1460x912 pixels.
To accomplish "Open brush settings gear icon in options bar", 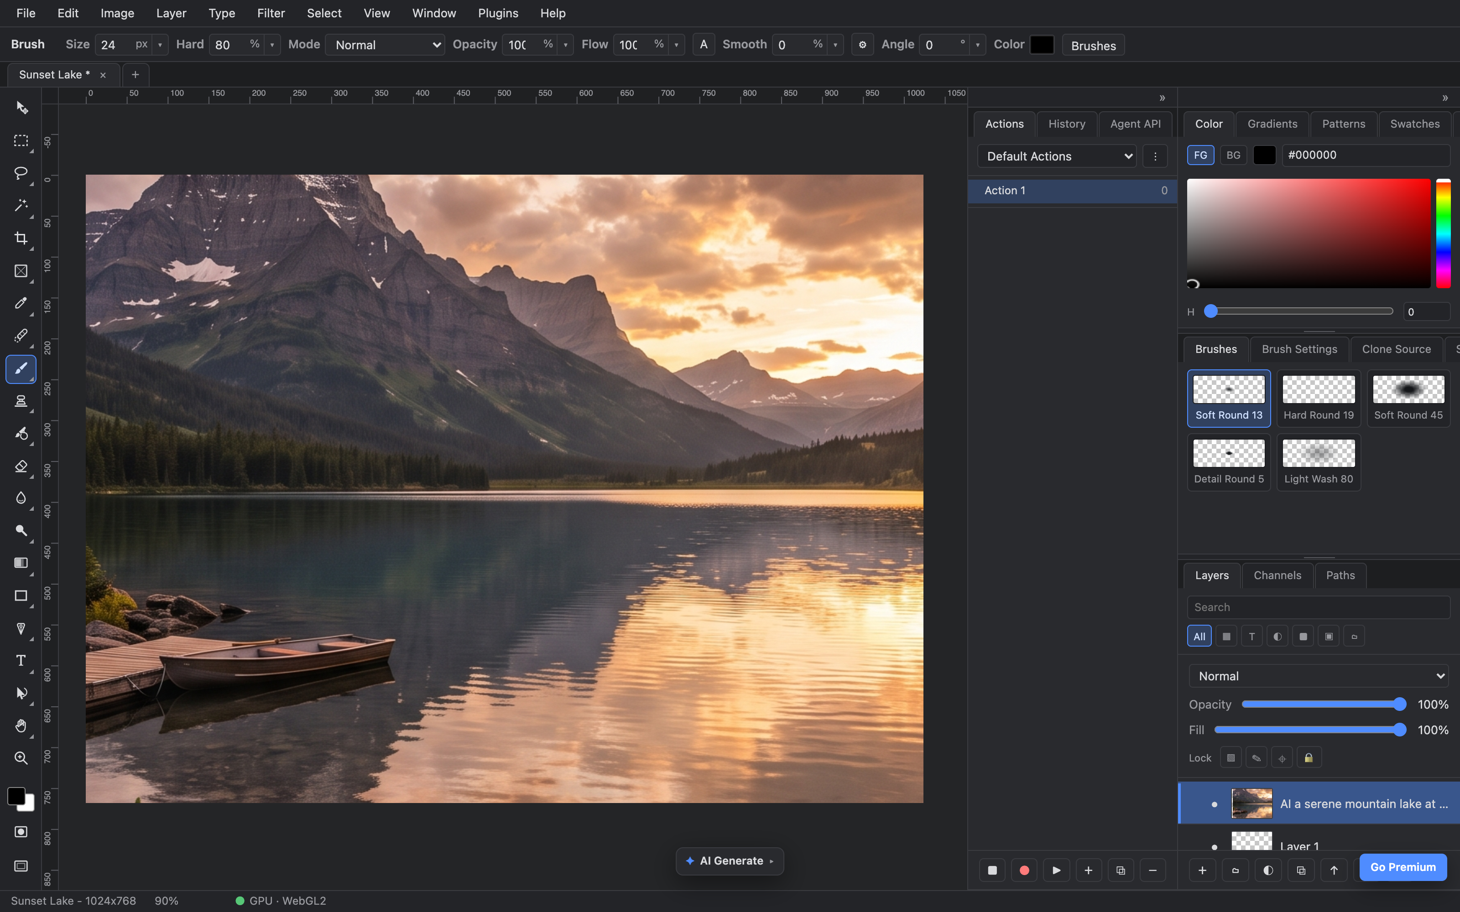I will click(x=862, y=45).
